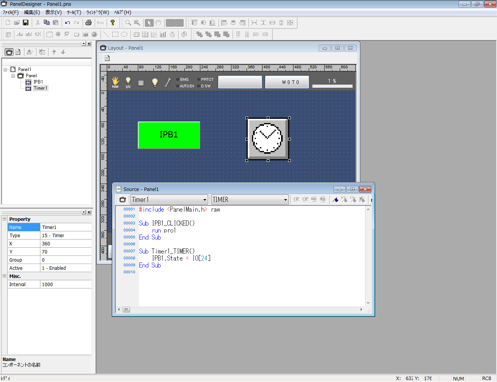Toggle the PRTCT indicator lamp
The height and width of the screenshot is (382, 497).
199,80
